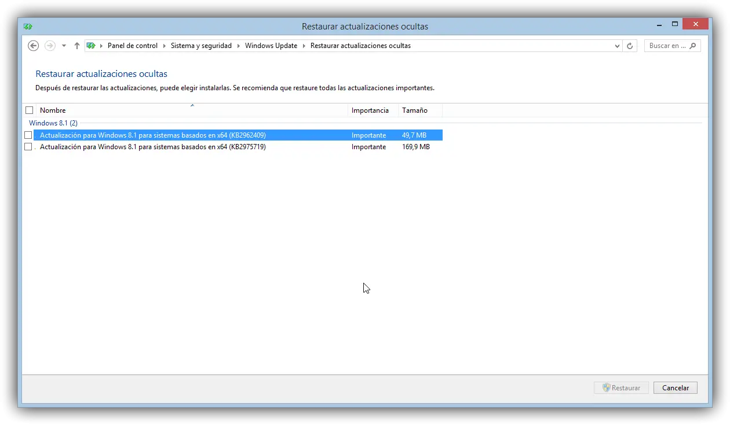Screen dimensions: 730x425
Task: Click the Forward arrow navigation button
Action: pyautogui.click(x=50, y=46)
